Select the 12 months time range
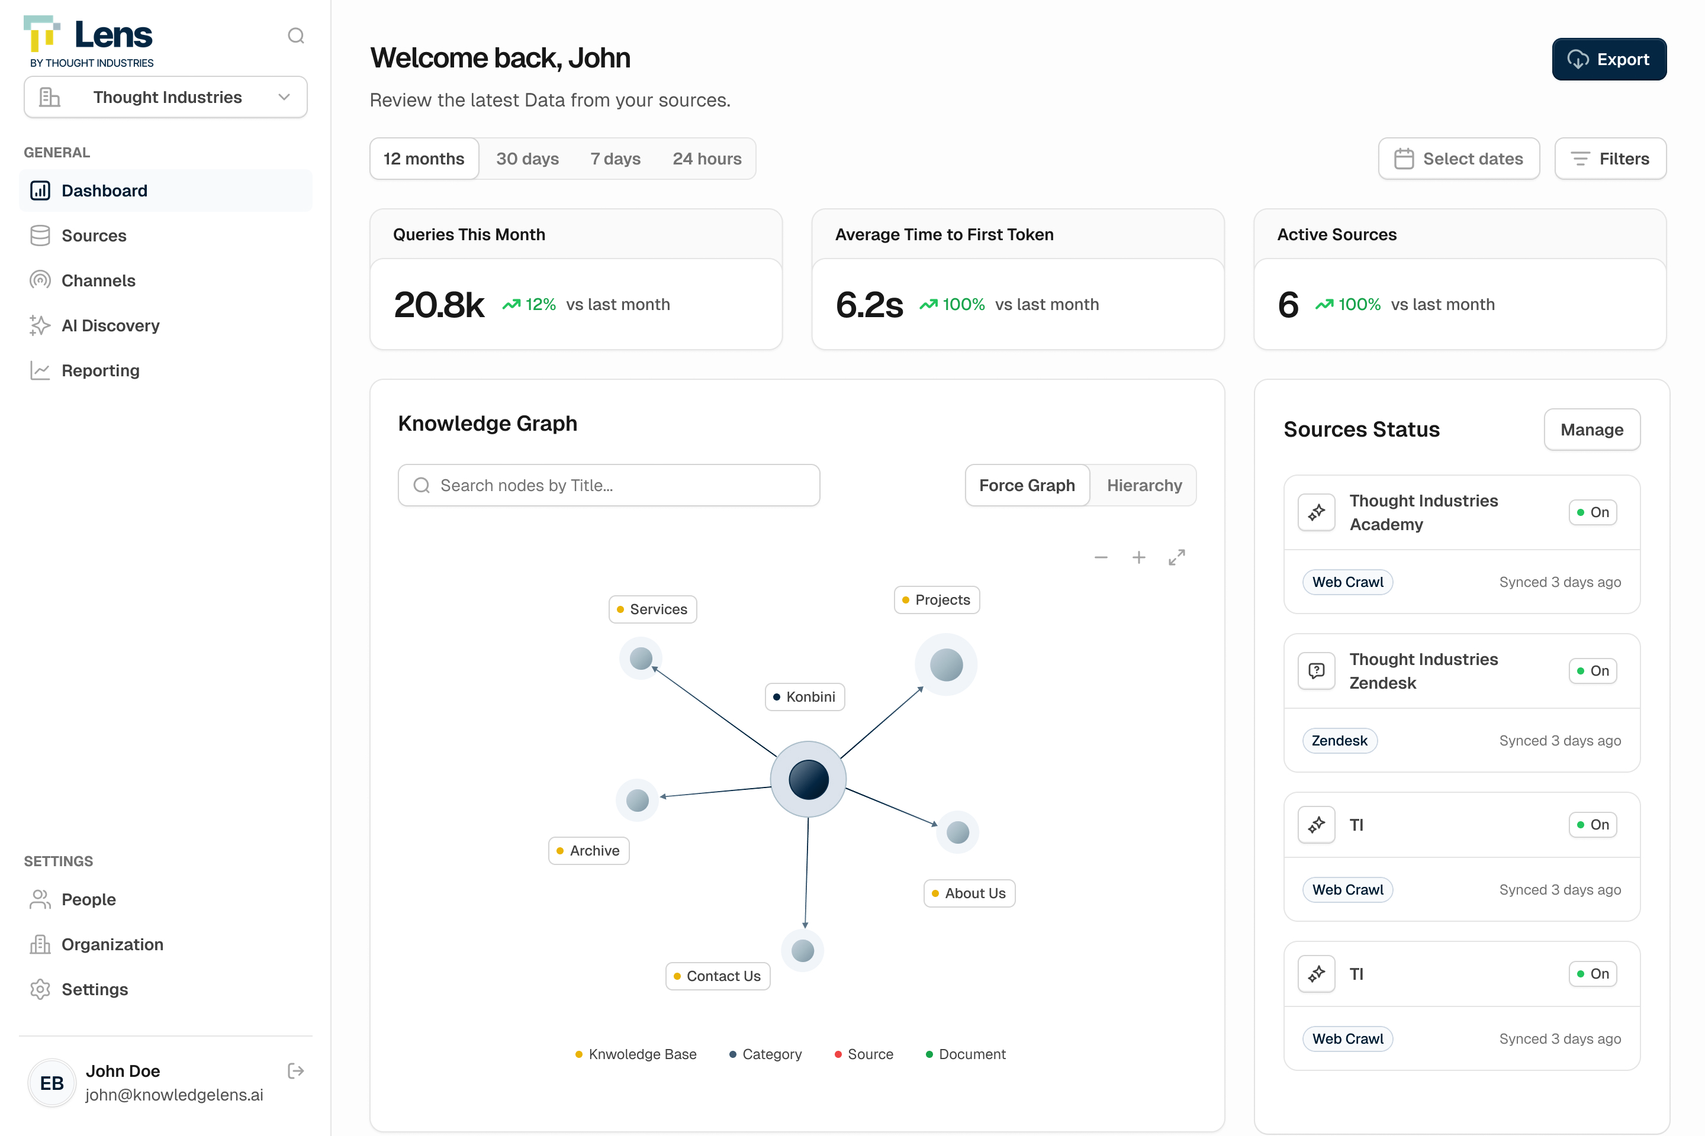This screenshot has height=1136, width=1705. click(424, 159)
